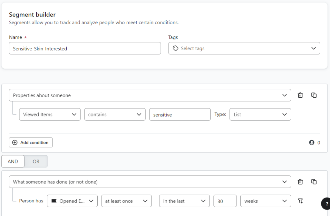This screenshot has width=330, height=216.
Task: Open the contains operator dropdown
Action: pyautogui.click(x=115, y=114)
